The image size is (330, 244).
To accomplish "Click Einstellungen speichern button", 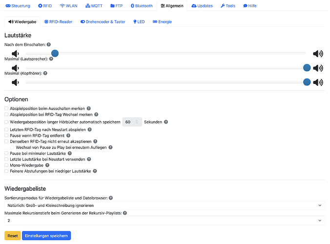I will (46, 236).
